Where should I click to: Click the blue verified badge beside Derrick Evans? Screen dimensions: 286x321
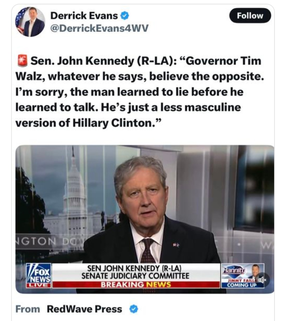125,16
